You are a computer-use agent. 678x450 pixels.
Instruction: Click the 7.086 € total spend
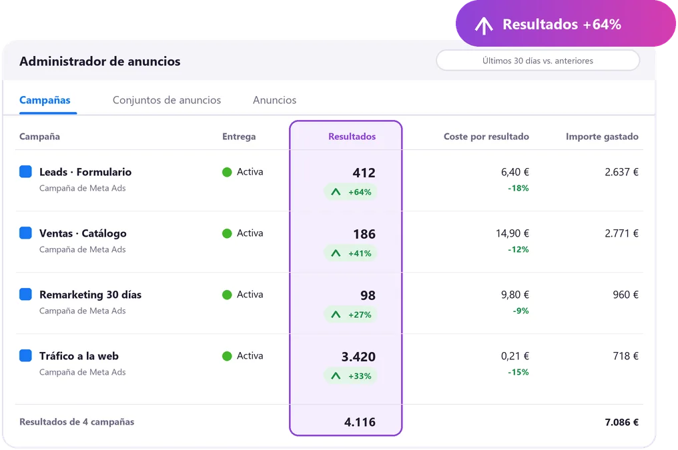tap(622, 422)
